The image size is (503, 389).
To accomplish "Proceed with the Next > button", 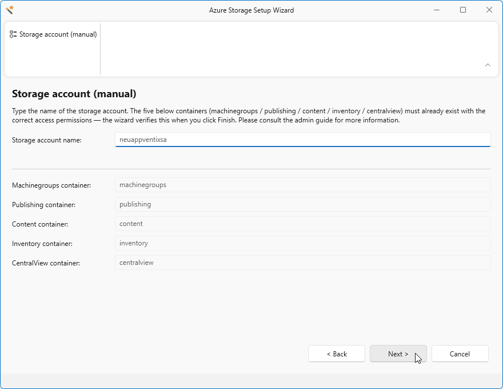I will click(x=398, y=354).
